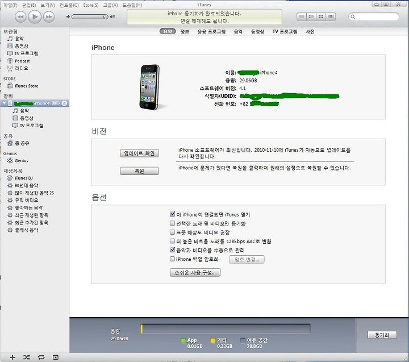Switch to the 사진 photos tab
The width and height of the screenshot is (409, 362).
coord(310,32)
